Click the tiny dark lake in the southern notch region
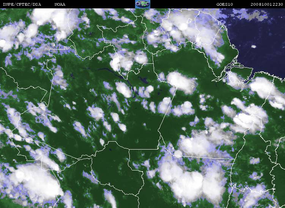Image resolution: width=285 pixels, height=208 pixels. (110, 150)
